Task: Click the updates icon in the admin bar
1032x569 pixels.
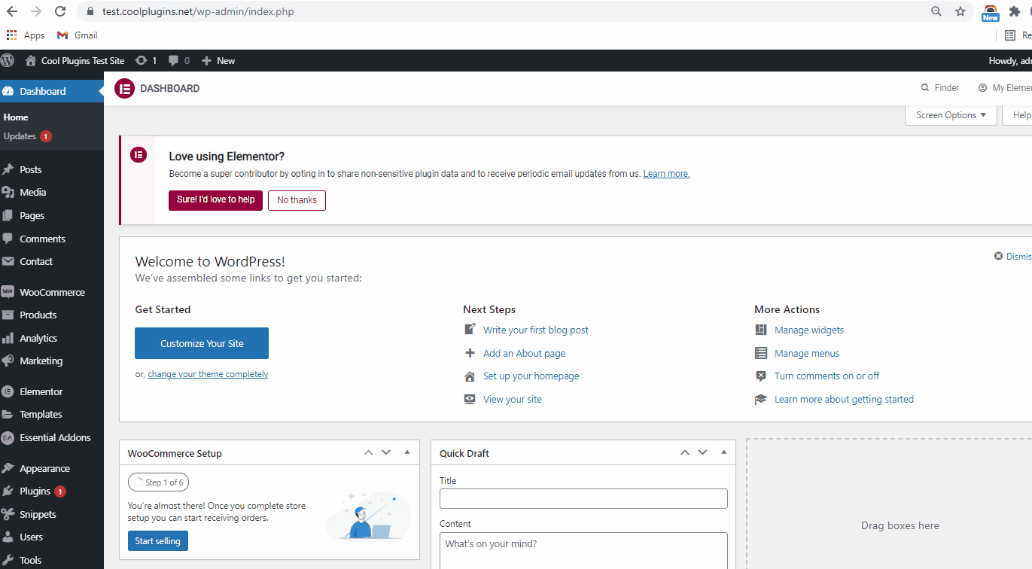Action: [x=141, y=60]
